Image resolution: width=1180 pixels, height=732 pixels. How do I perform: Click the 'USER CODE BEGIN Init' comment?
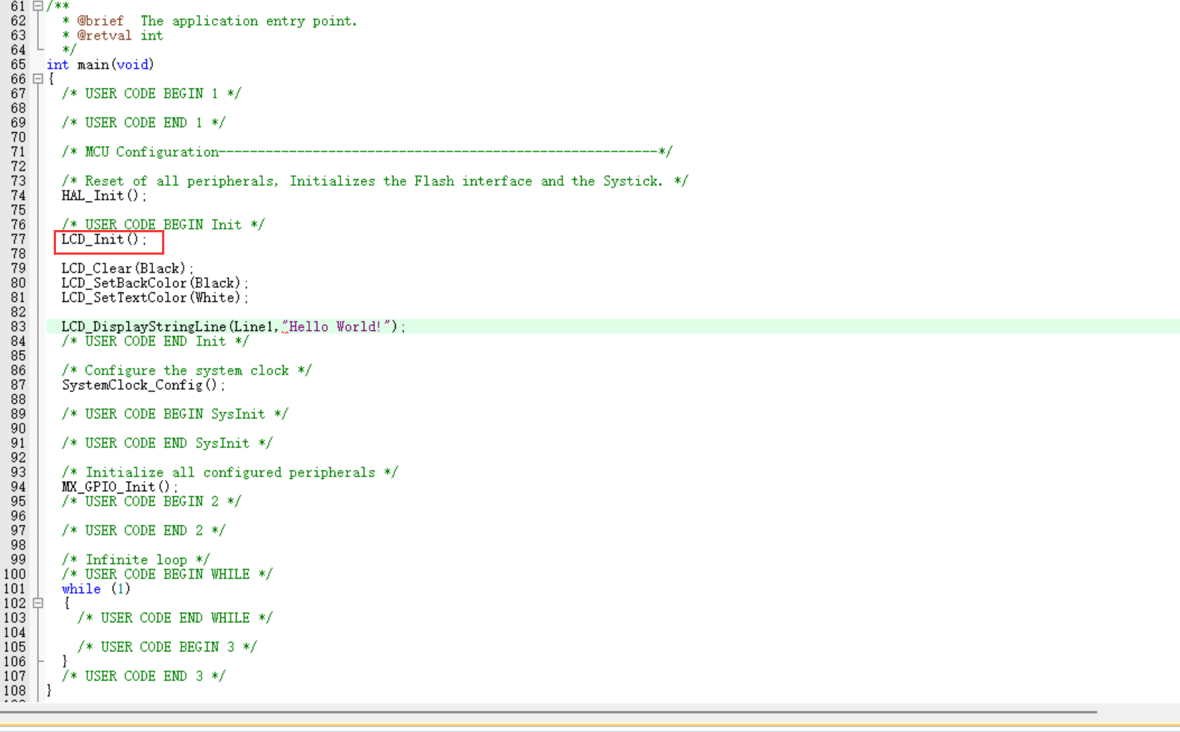pyautogui.click(x=163, y=225)
